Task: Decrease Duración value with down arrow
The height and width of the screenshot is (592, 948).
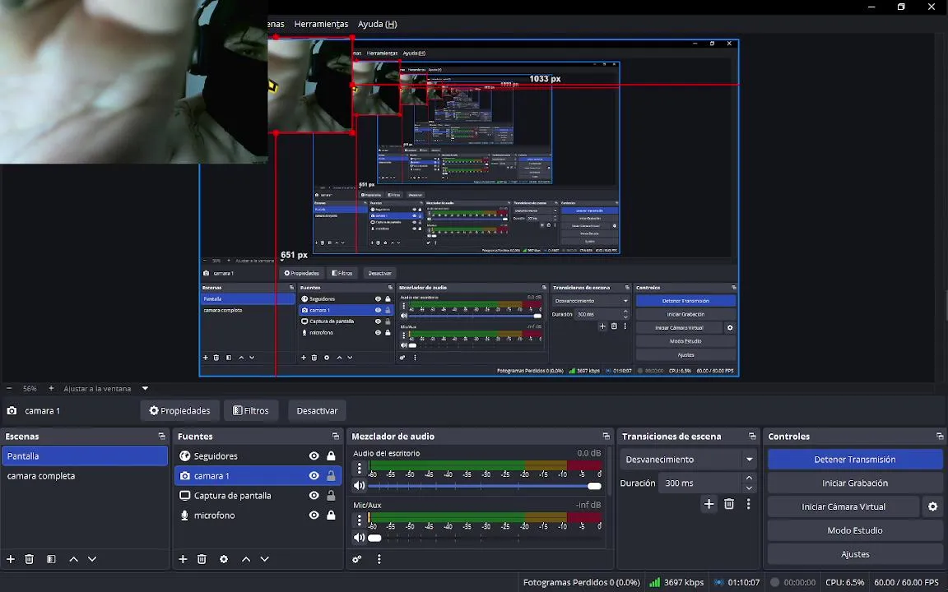Action: [750, 488]
